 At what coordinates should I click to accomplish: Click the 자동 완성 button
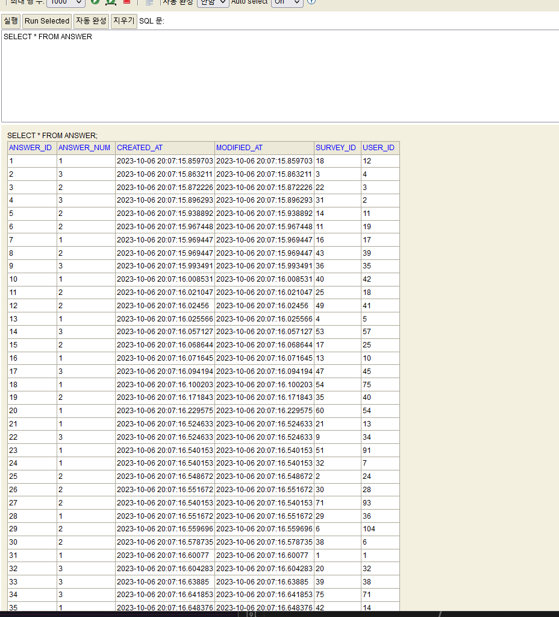91,21
